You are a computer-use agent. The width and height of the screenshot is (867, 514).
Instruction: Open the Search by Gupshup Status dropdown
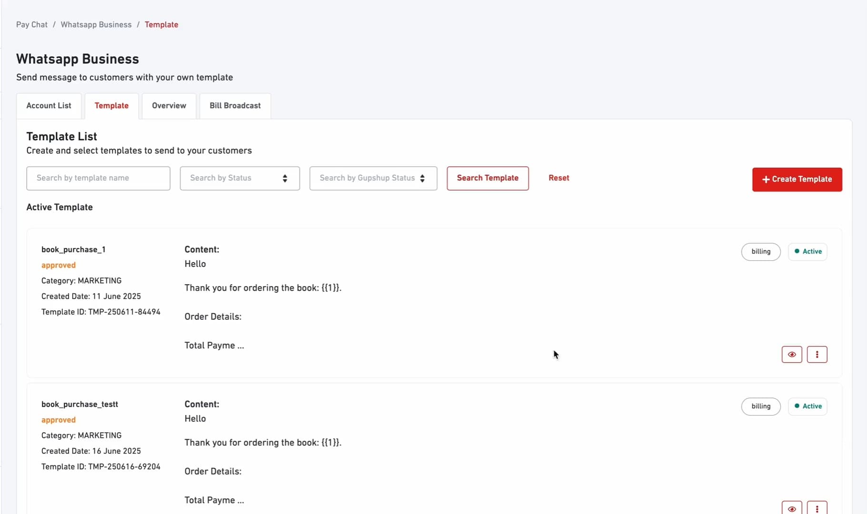373,178
